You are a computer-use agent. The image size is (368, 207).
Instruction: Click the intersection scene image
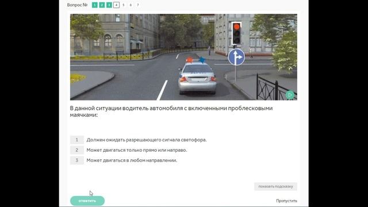[183, 57]
